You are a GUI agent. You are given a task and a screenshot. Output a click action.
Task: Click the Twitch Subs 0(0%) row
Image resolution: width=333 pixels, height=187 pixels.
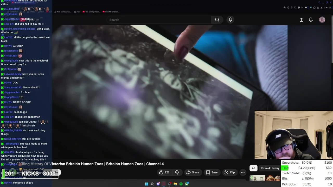307,173
